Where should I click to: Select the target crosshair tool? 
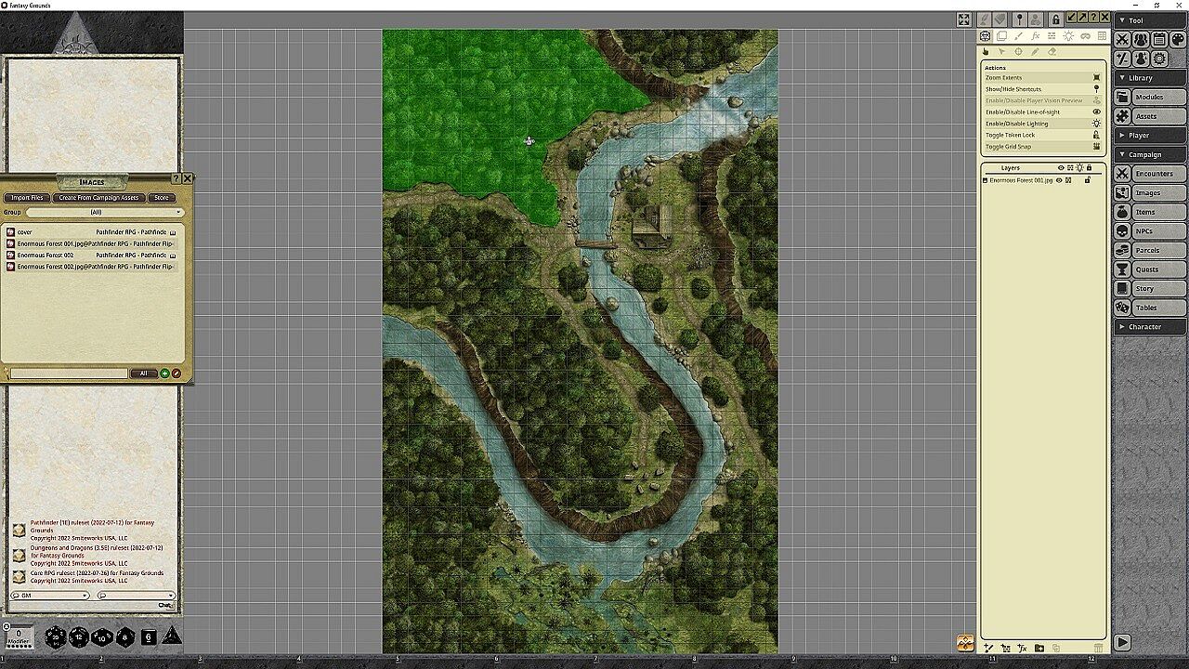point(1019,52)
